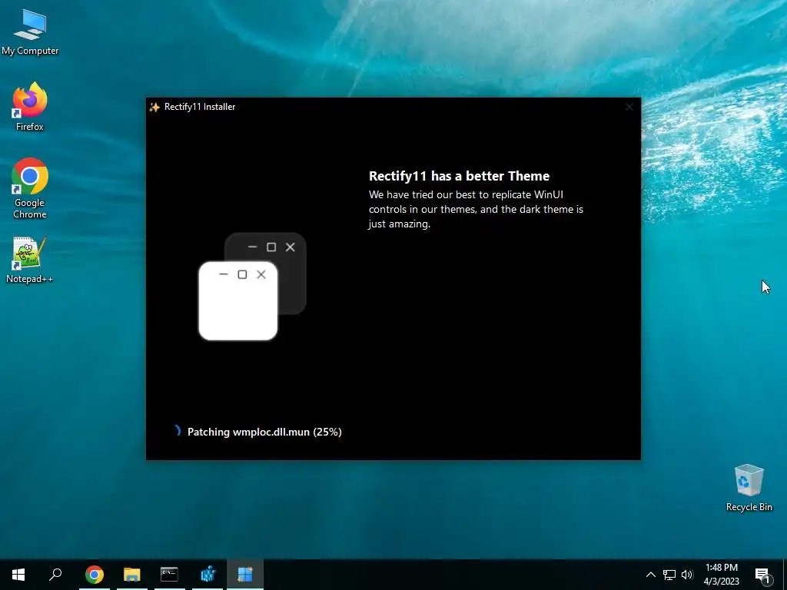This screenshot has width=787, height=590.
Task: Open the blue package app in taskbar
Action: pyautogui.click(x=208, y=575)
